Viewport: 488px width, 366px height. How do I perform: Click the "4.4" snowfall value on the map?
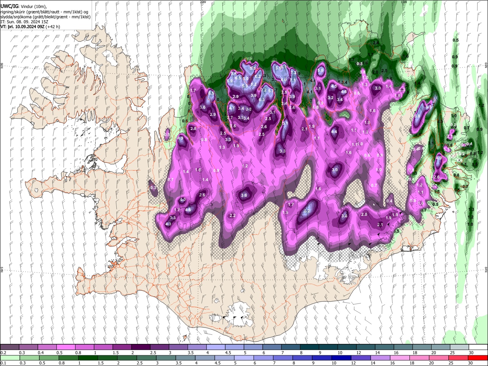tap(334, 132)
